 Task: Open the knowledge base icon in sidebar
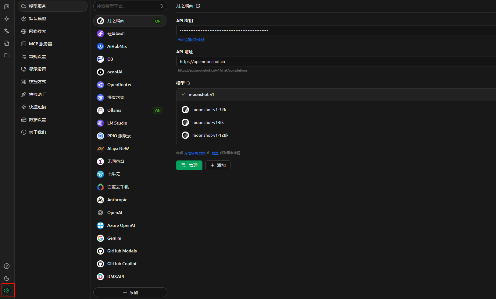click(7, 43)
